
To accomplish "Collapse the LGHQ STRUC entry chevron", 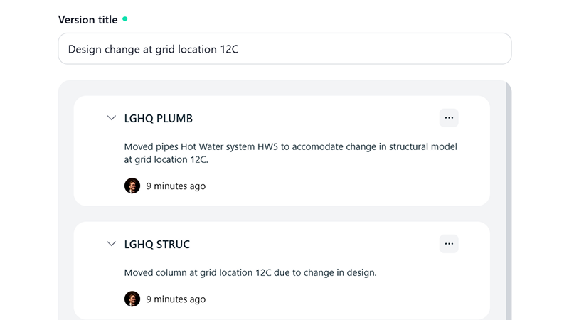I will tap(111, 244).
